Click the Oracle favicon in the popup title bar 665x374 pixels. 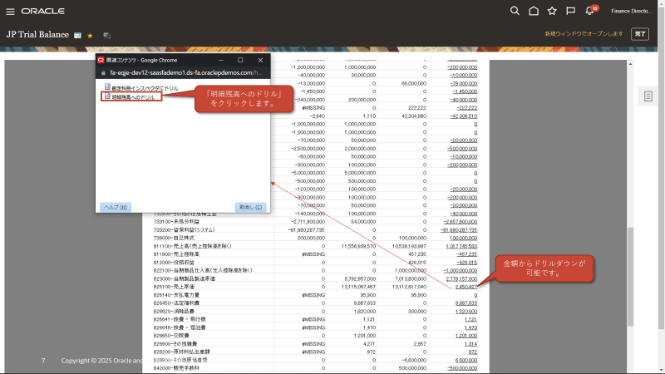(101, 60)
